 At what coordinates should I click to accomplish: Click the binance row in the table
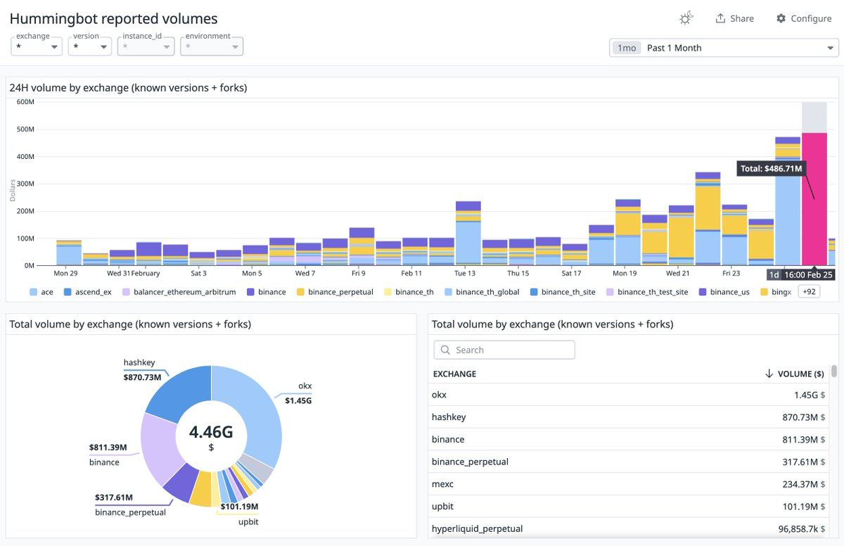(629, 439)
